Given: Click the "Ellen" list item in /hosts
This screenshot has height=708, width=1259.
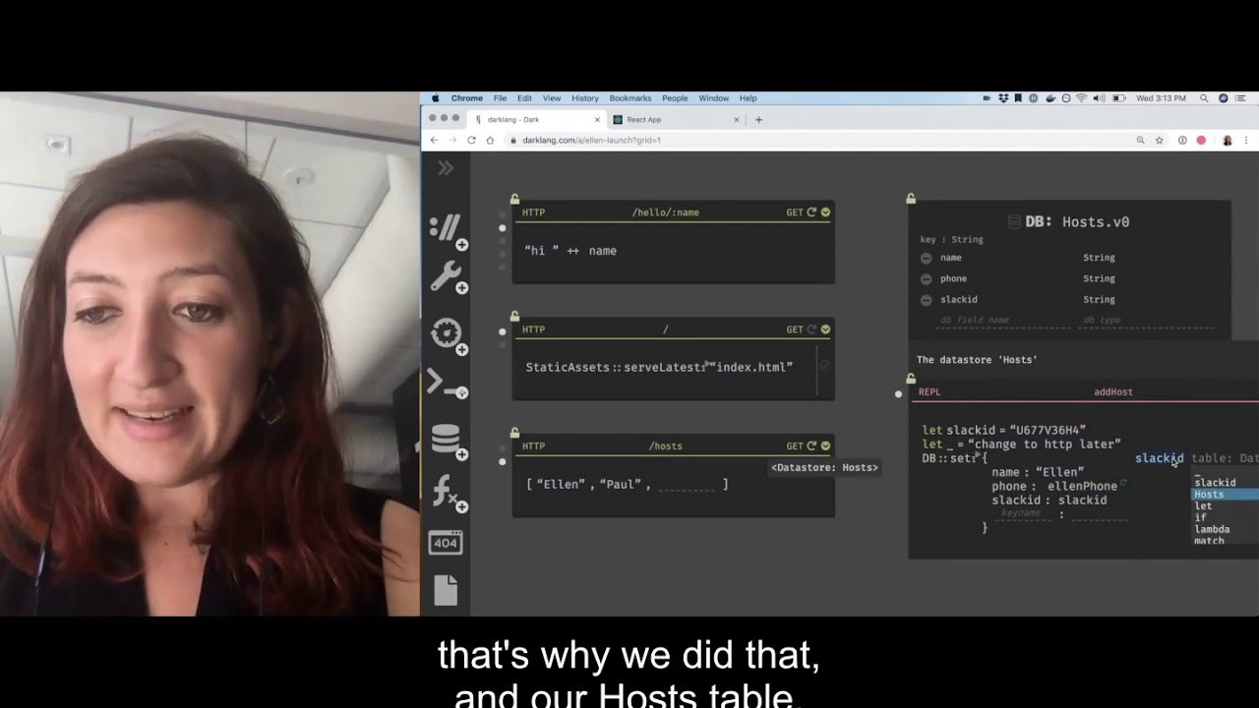Looking at the screenshot, I should click(562, 484).
